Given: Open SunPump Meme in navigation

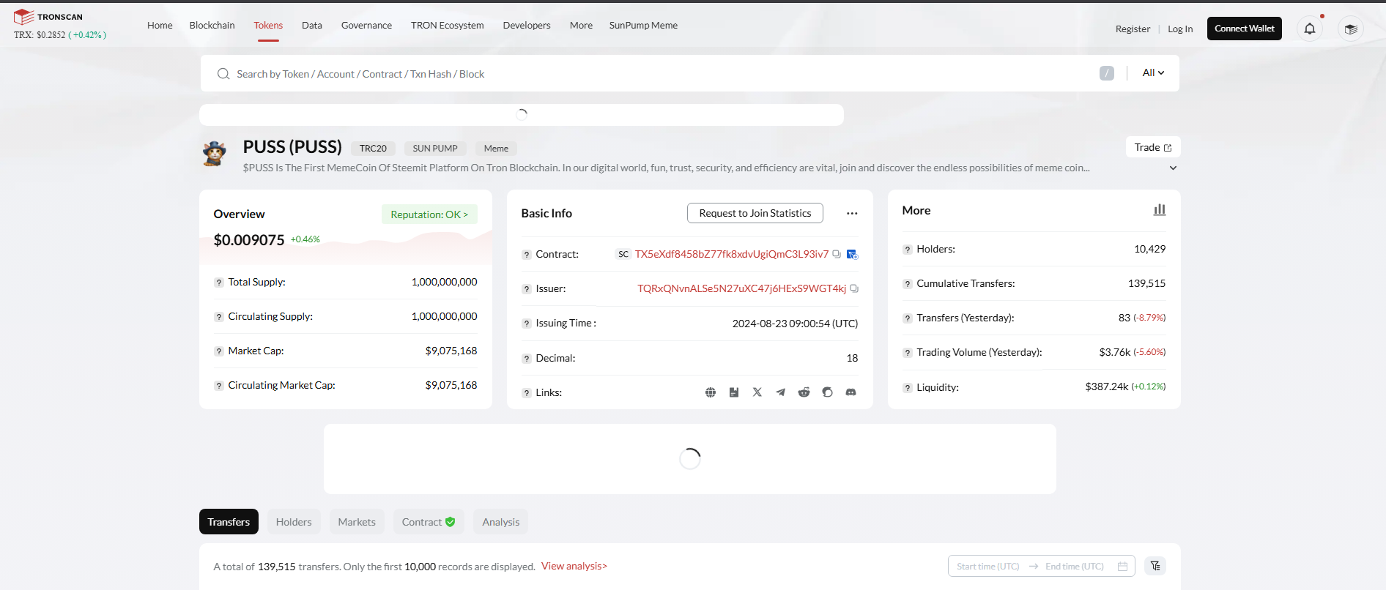Looking at the screenshot, I should tap(643, 25).
